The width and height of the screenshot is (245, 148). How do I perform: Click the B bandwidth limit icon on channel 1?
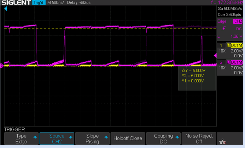[228, 46]
